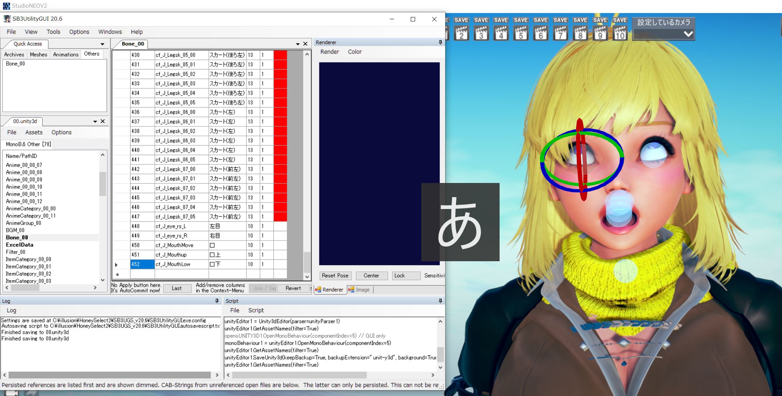The width and height of the screenshot is (782, 396).
Task: Open the Color menu in Renderer panel
Action: click(355, 52)
